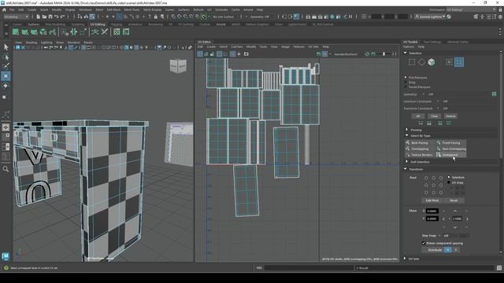Click the 3D view cube in viewport

[178, 66]
